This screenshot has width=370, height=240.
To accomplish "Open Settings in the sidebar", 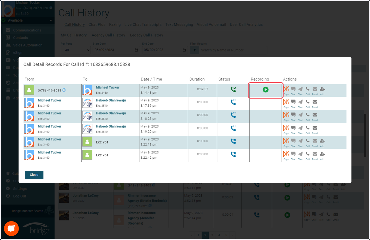I will click(x=20, y=189).
